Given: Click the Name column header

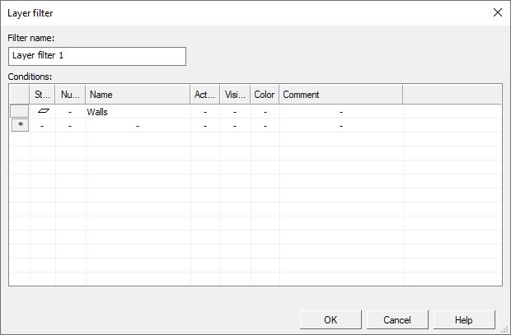Looking at the screenshot, I should [138, 95].
